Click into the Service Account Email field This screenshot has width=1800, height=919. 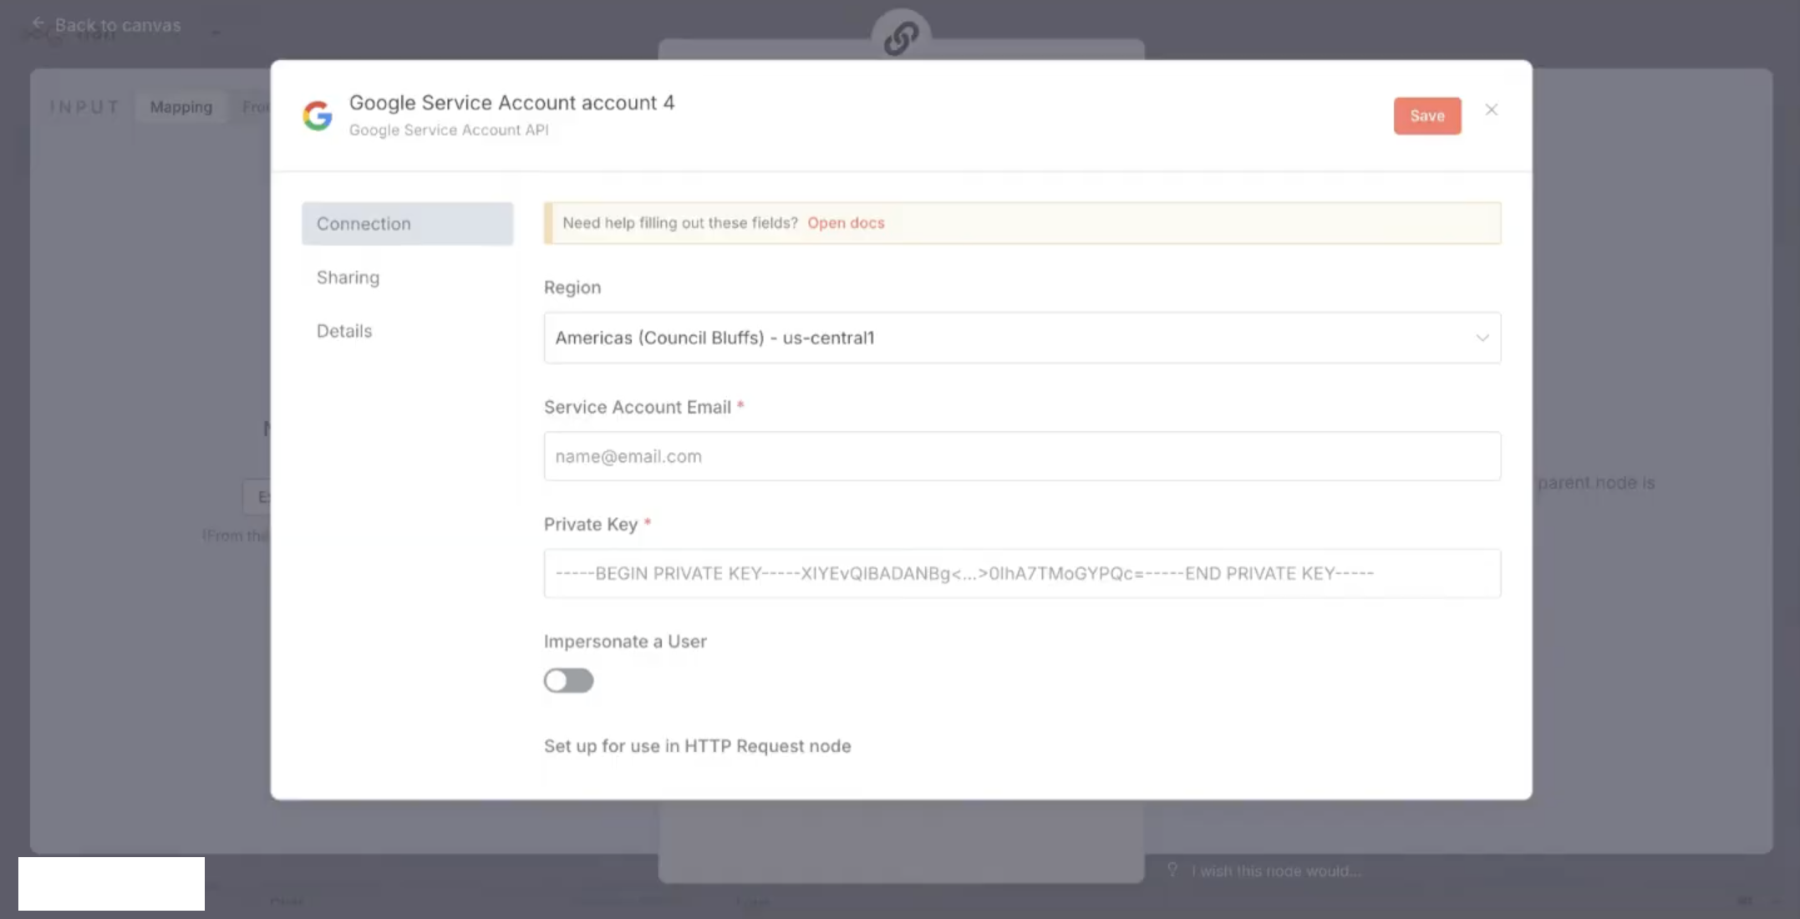click(x=1021, y=456)
